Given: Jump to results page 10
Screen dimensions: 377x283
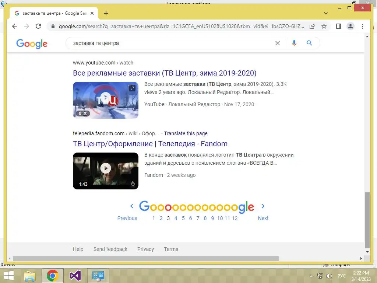Looking at the screenshot, I should pyautogui.click(x=220, y=218).
